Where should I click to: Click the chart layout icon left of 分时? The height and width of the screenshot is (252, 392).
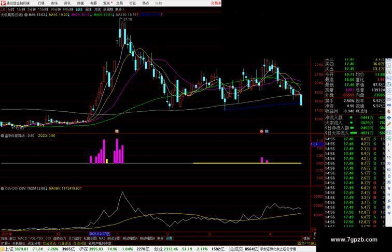coord(3,9)
